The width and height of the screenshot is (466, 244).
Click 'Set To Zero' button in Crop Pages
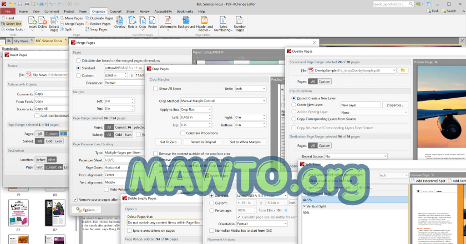click(168, 142)
